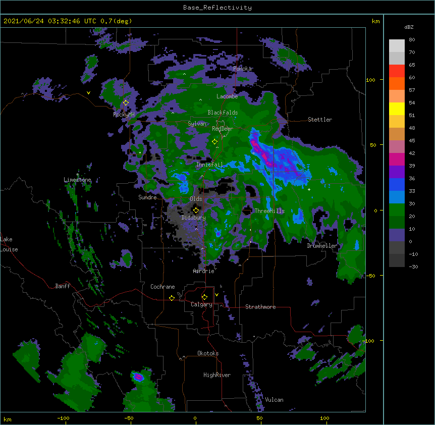
Task: Click the Strathmore label
Action: (x=260, y=307)
